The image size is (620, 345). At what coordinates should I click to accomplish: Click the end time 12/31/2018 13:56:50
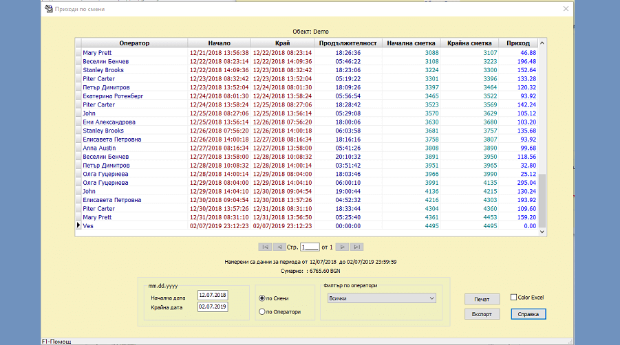[x=282, y=217]
